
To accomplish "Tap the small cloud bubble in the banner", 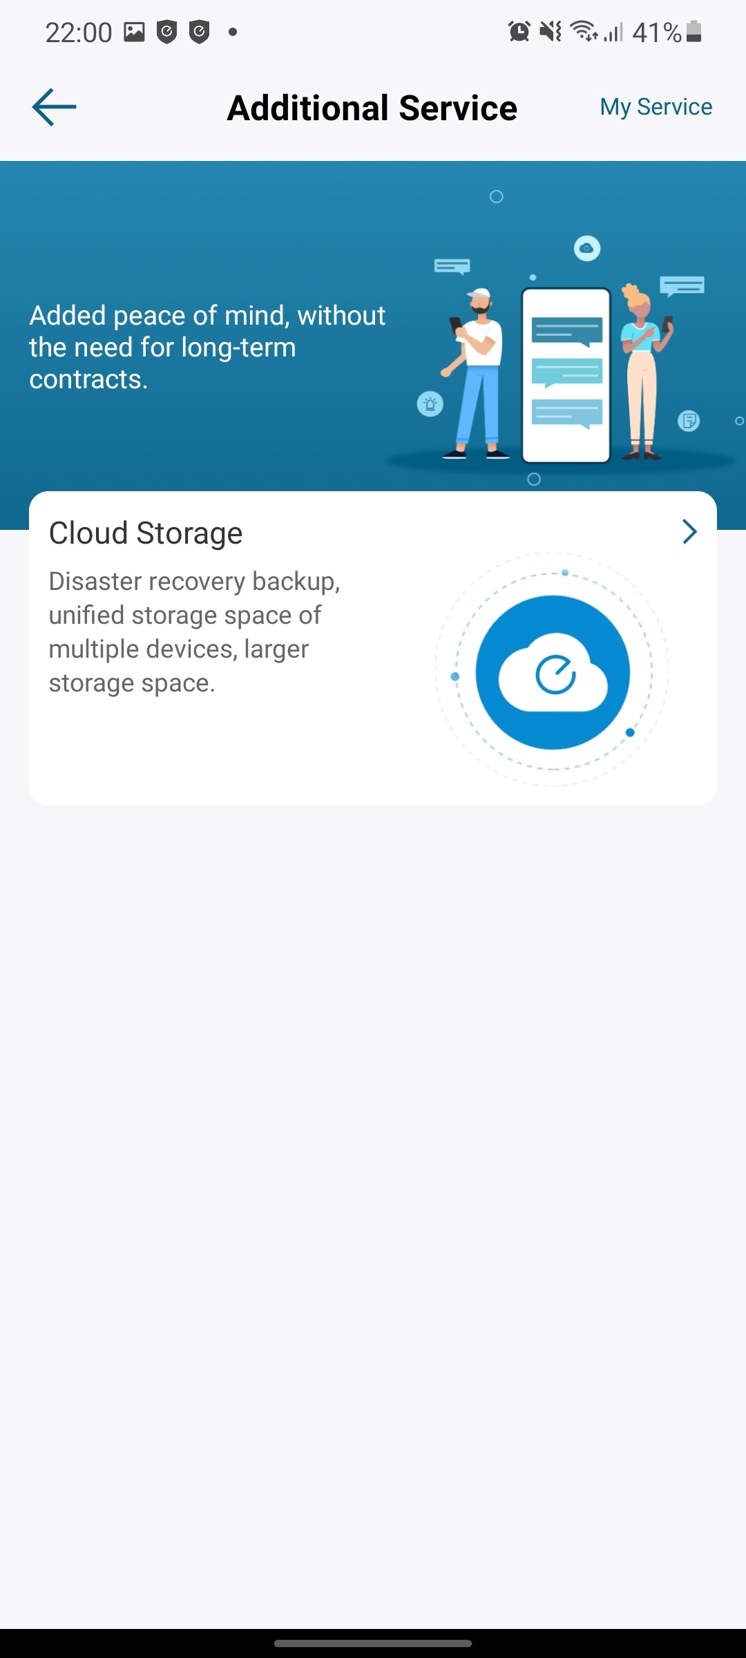I will pos(587,248).
